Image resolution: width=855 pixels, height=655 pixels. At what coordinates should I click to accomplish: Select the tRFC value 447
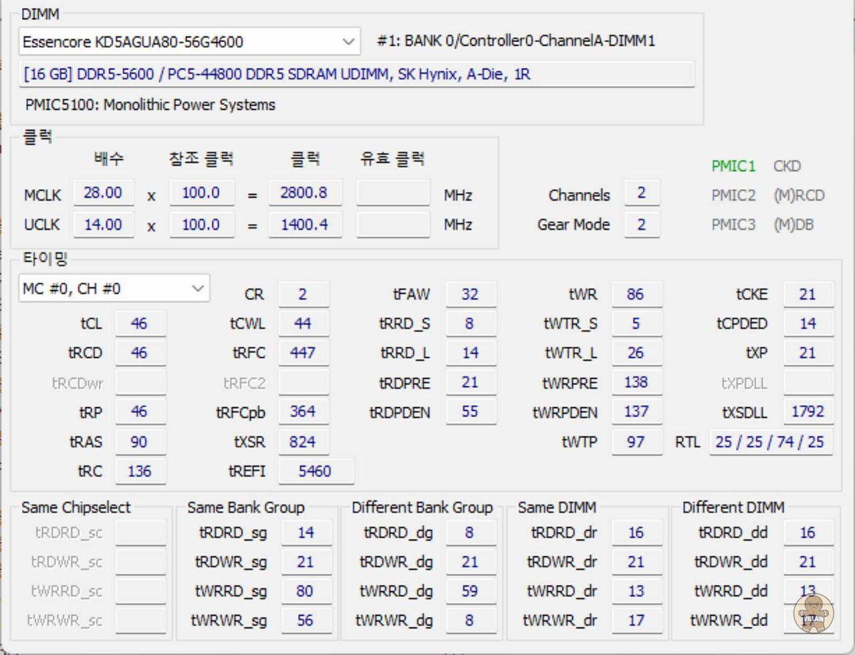coord(303,354)
